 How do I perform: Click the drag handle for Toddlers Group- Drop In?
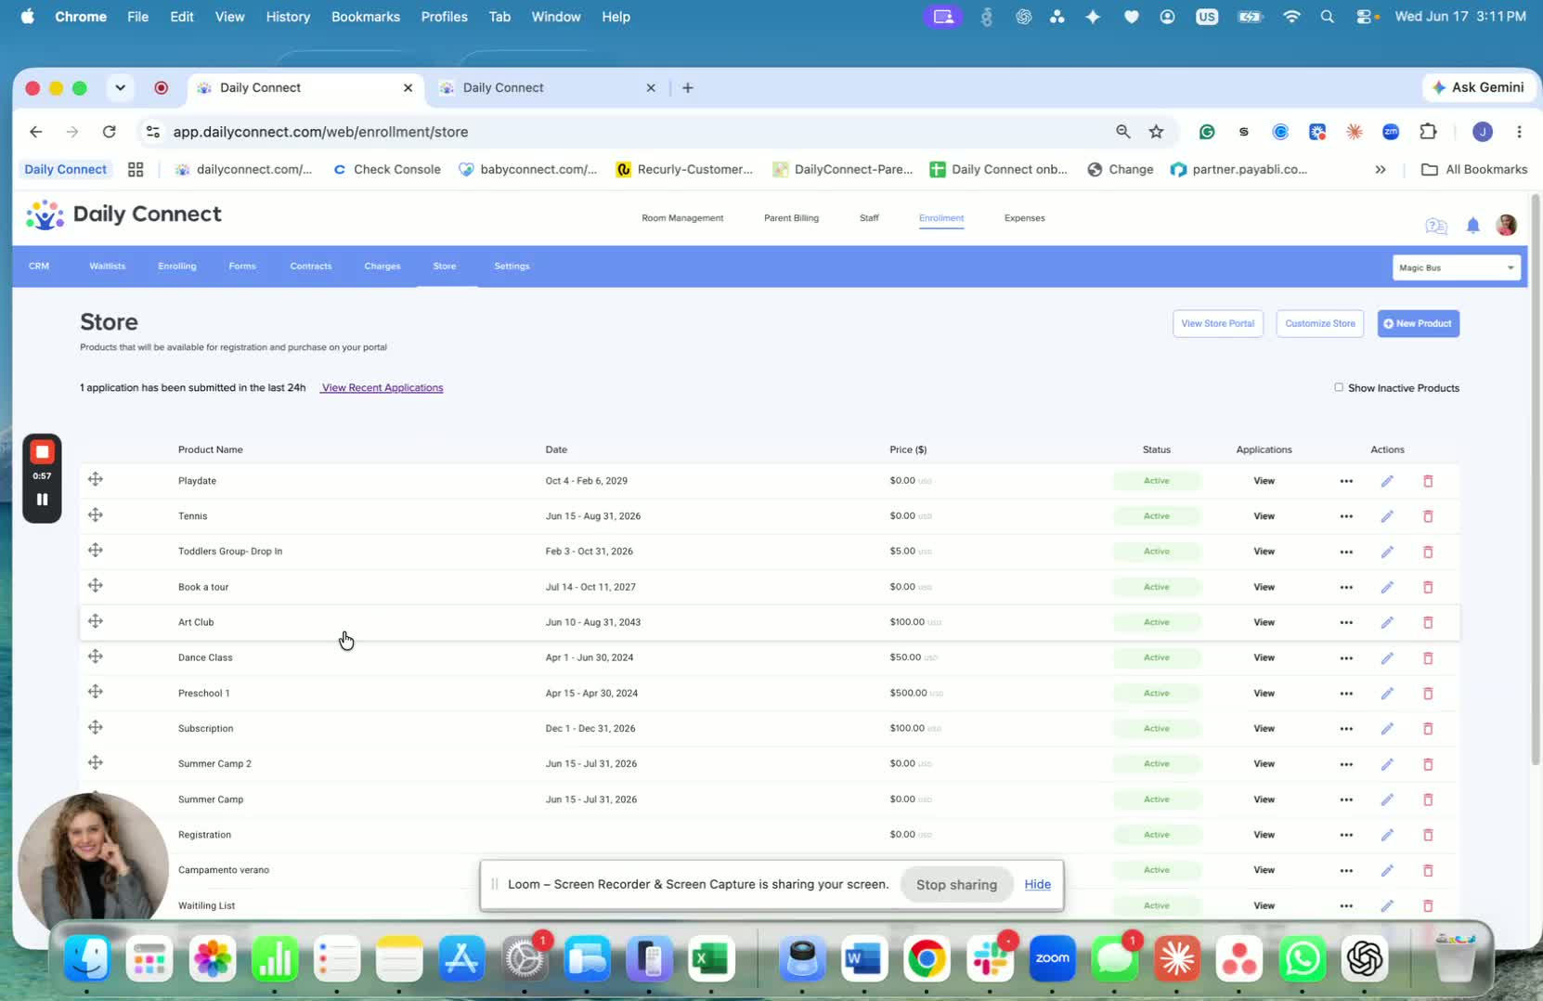click(x=96, y=551)
